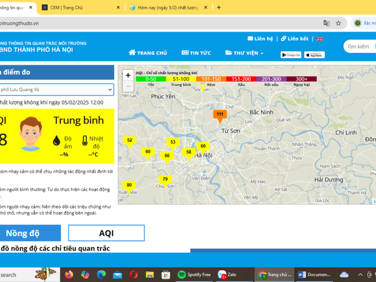Open the App Store download badge
The height and width of the screenshot is (282, 376).
click(x=314, y=55)
